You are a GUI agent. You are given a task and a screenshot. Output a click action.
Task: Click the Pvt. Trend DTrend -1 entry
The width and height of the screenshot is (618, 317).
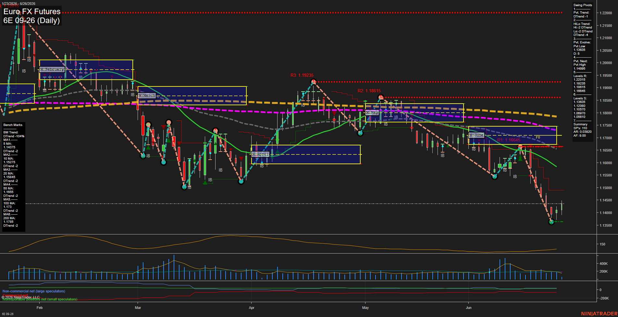(581, 15)
